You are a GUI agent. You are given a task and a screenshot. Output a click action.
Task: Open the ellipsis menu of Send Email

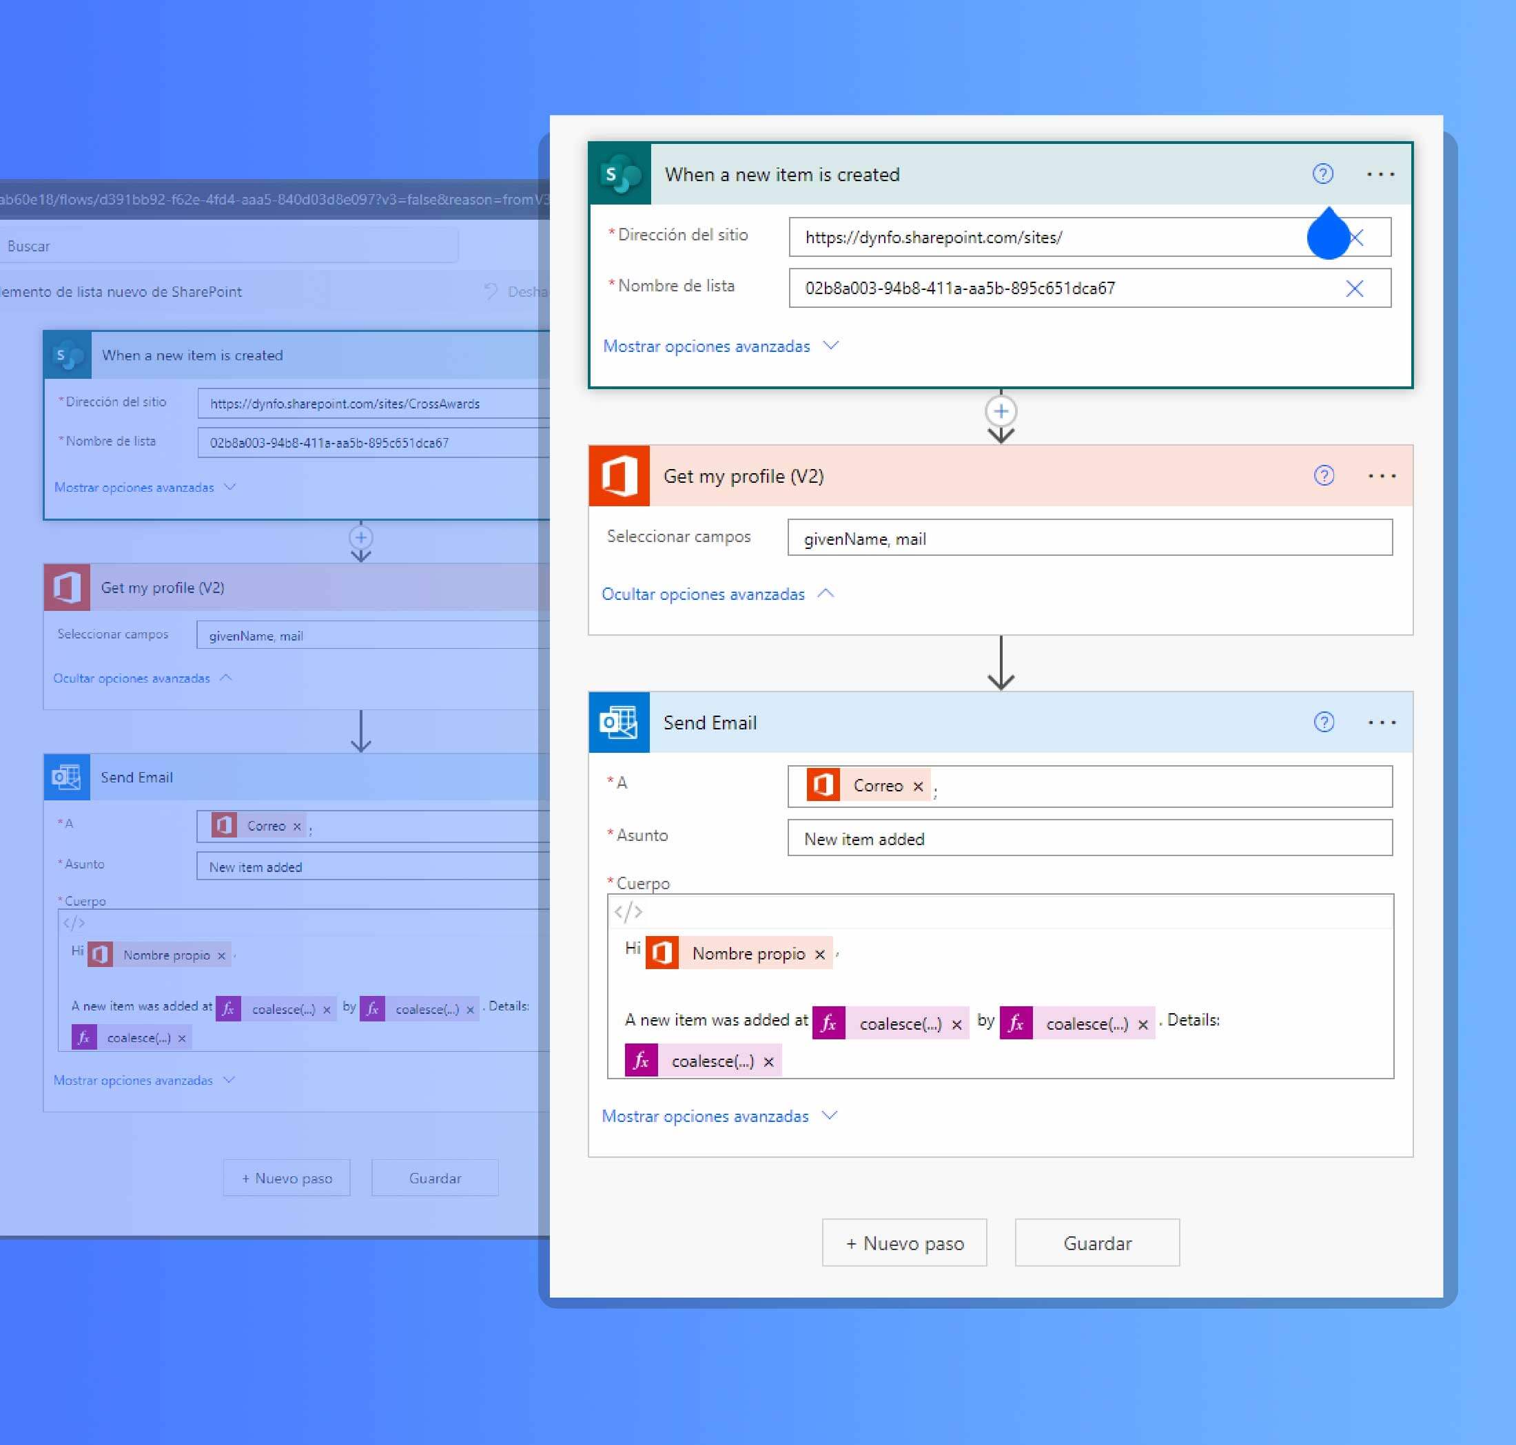tap(1382, 722)
